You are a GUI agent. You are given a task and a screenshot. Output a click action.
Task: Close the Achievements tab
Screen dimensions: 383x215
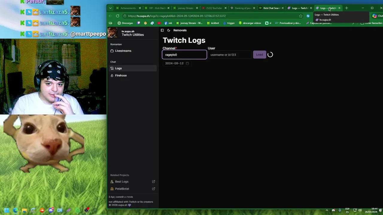pyautogui.click(x=140, y=8)
